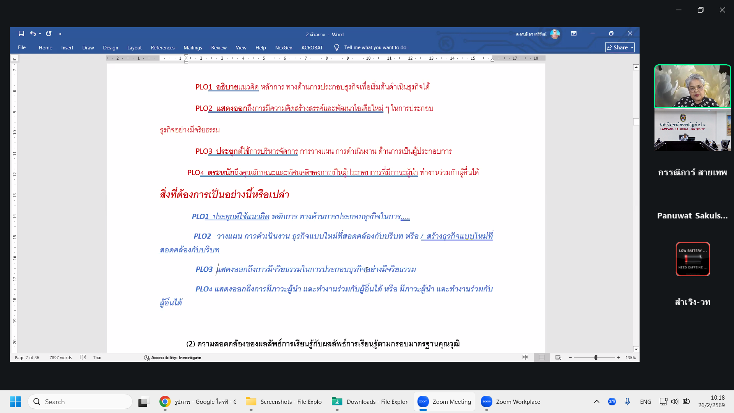Click the lightbulb Tell Me icon
Screen dimensions: 734x413
pyautogui.click(x=336, y=47)
